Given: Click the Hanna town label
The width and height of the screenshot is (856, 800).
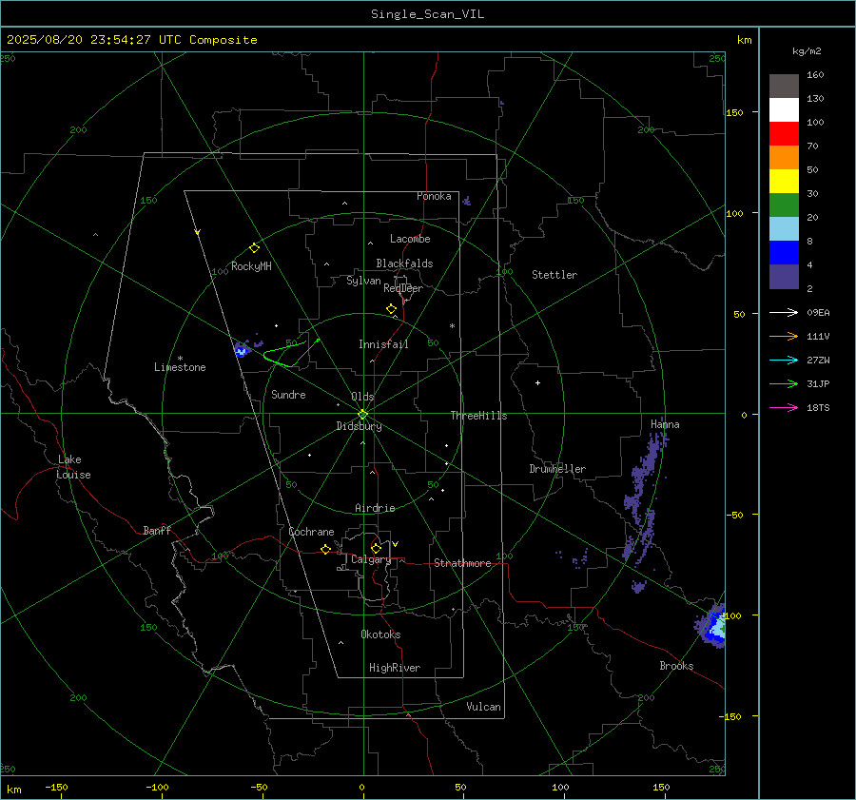Looking at the screenshot, I should point(665,424).
